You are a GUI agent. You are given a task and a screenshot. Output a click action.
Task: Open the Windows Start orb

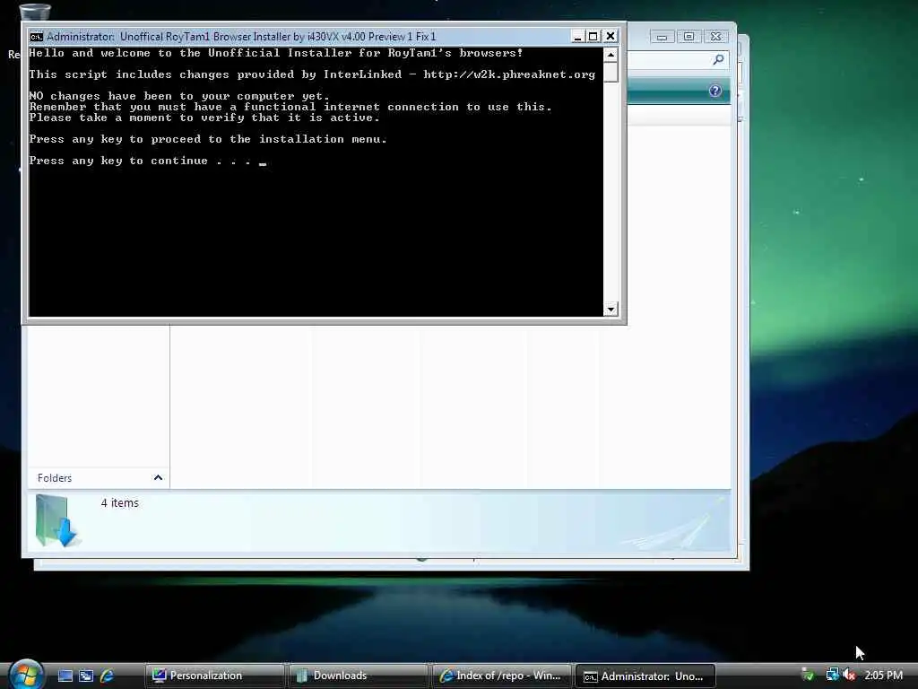[x=26, y=675]
